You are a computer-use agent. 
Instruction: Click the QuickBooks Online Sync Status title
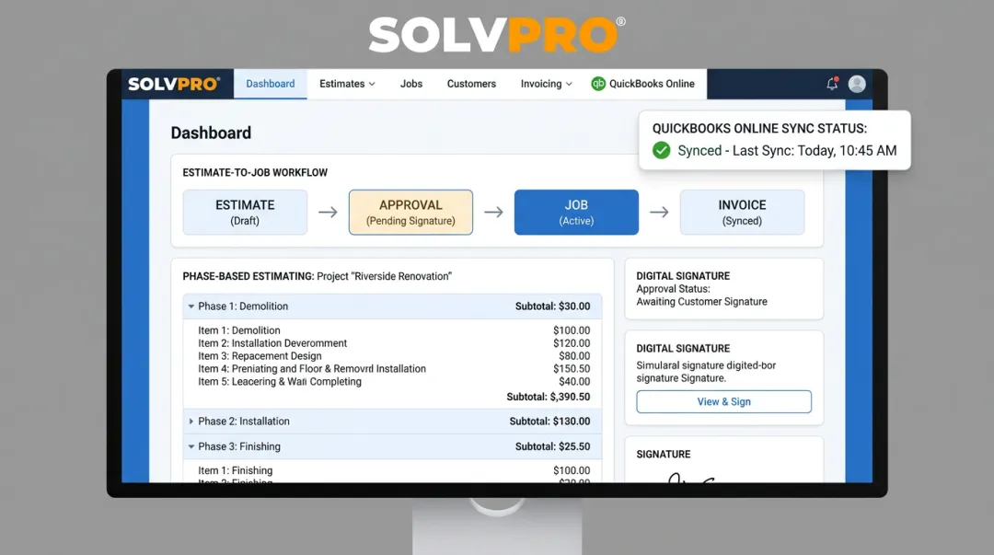click(x=759, y=128)
